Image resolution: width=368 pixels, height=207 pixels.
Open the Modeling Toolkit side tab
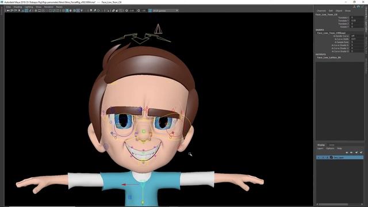click(366, 46)
